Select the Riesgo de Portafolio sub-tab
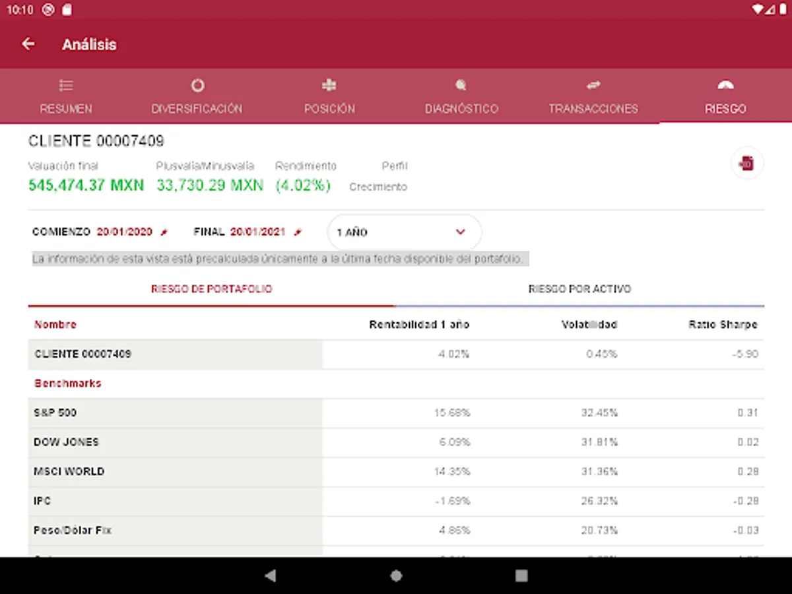Image resolution: width=792 pixels, height=594 pixels. tap(211, 289)
